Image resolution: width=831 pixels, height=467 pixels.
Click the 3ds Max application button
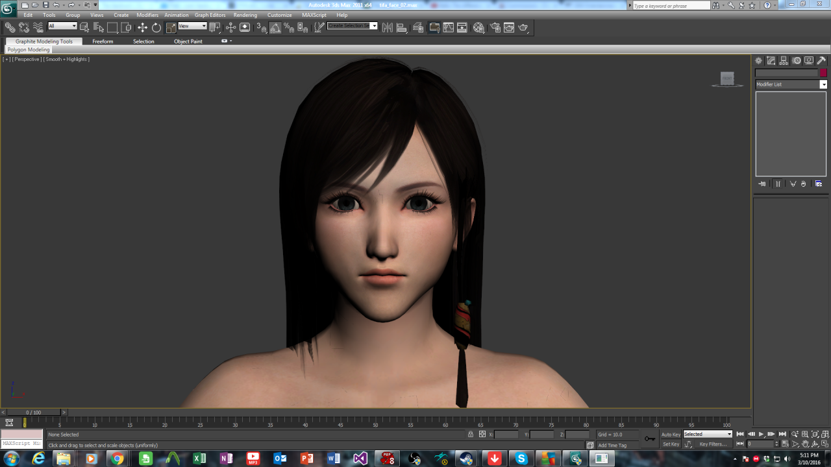8,7
